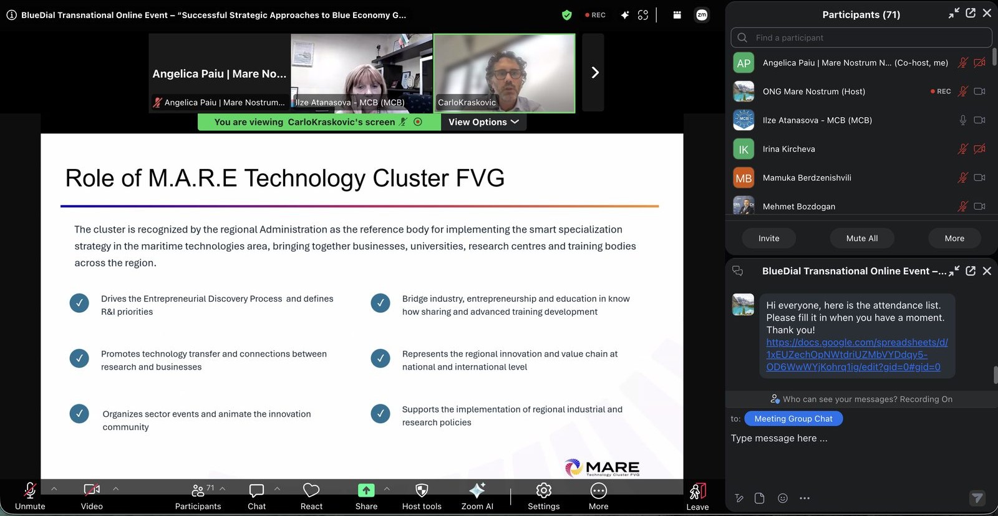Expand audio options arrow next to Unmute

pyautogui.click(x=54, y=489)
